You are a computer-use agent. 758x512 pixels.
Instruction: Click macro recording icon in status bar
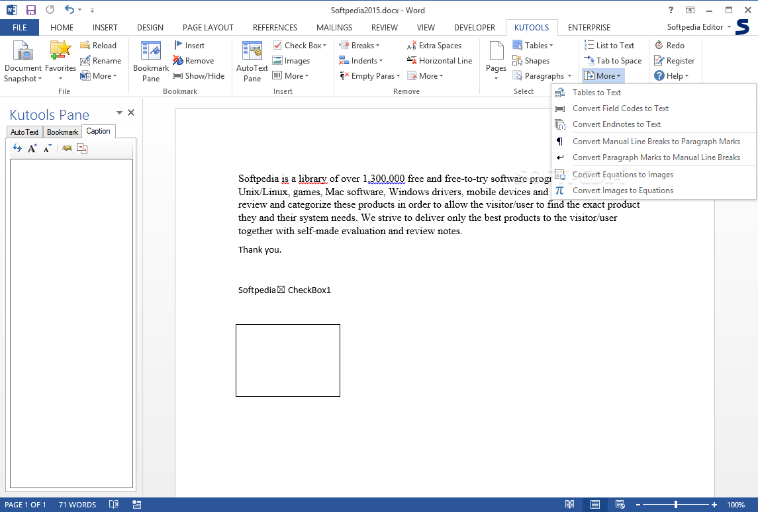click(x=137, y=505)
